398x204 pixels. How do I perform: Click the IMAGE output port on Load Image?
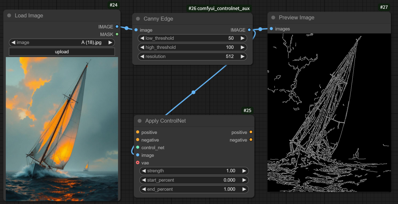point(117,27)
